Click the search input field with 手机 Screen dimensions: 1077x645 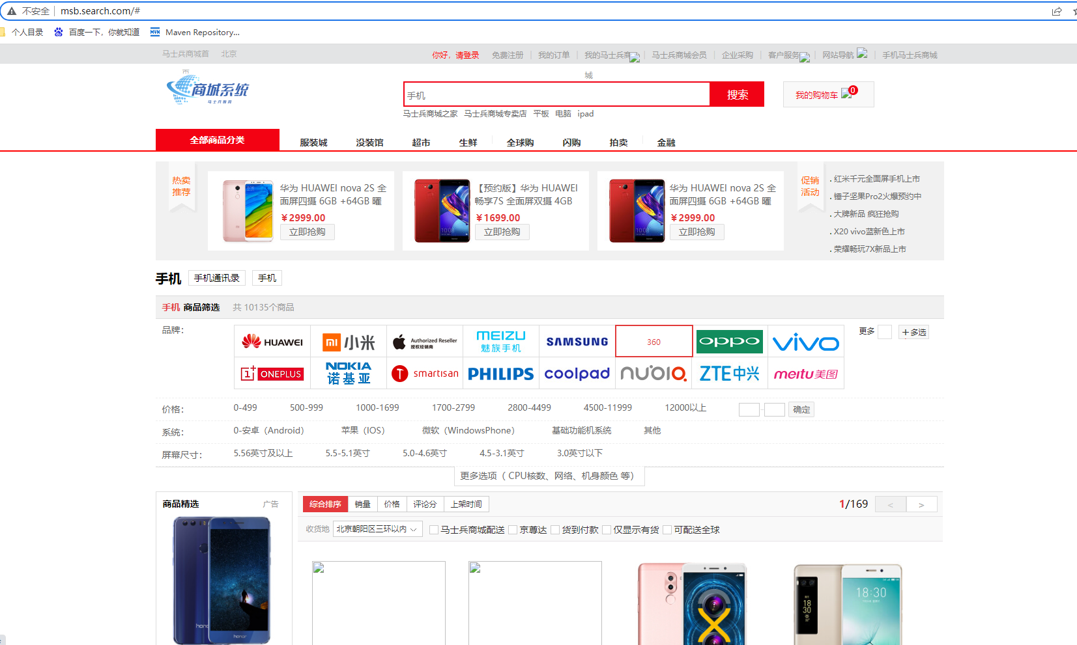point(556,95)
